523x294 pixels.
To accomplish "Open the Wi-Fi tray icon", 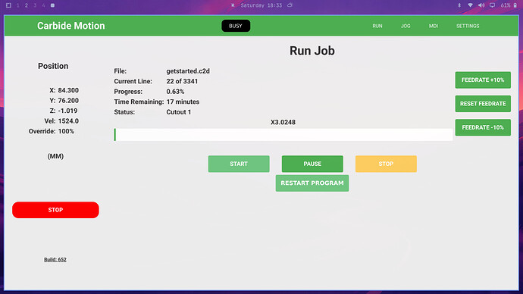I will (470, 5).
